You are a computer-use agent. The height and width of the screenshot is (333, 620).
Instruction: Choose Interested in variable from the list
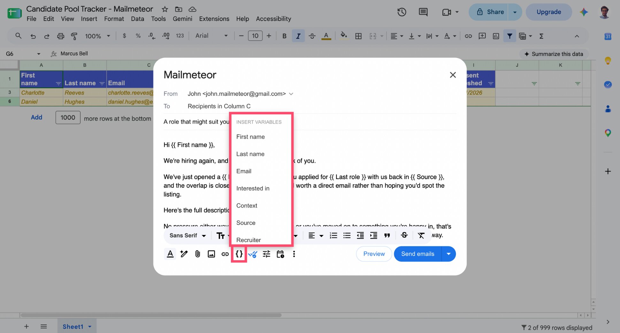tap(253, 188)
